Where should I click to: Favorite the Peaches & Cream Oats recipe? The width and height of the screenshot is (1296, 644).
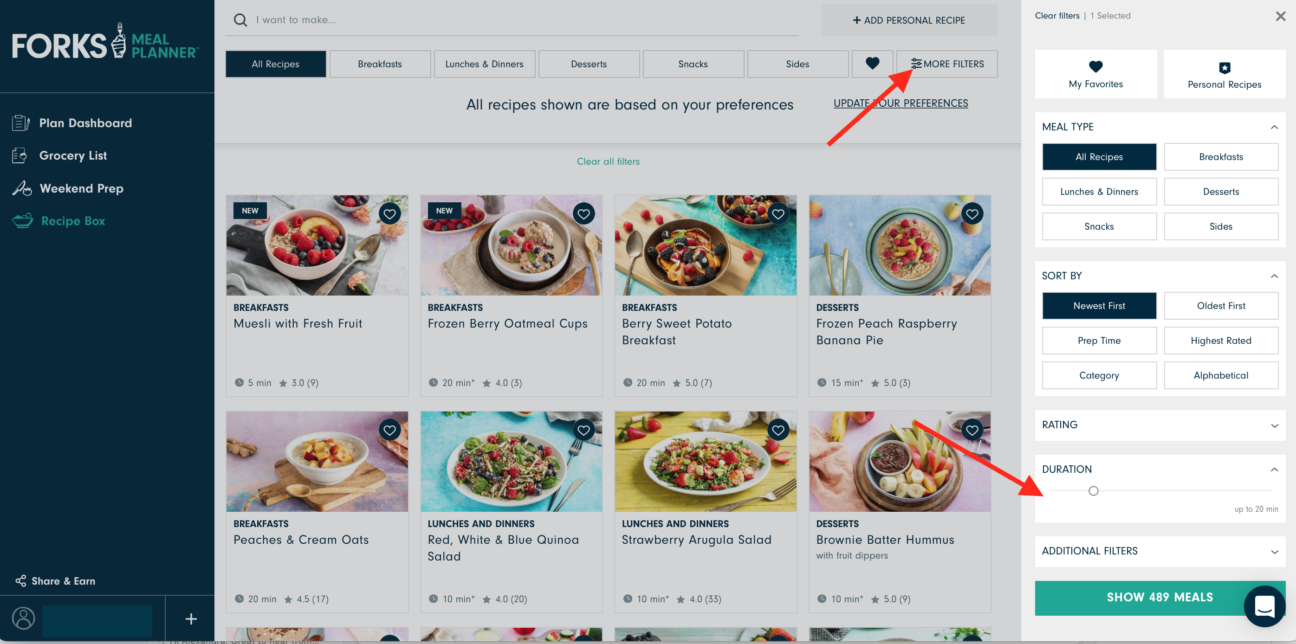(x=389, y=431)
